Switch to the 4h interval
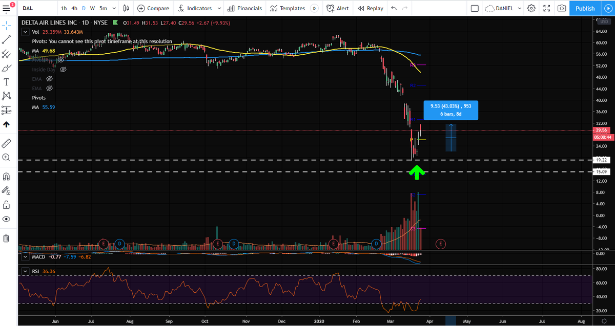615x326 pixels. coord(75,8)
